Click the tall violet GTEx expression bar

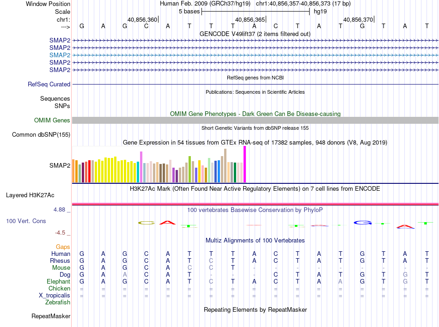pyautogui.click(x=141, y=167)
